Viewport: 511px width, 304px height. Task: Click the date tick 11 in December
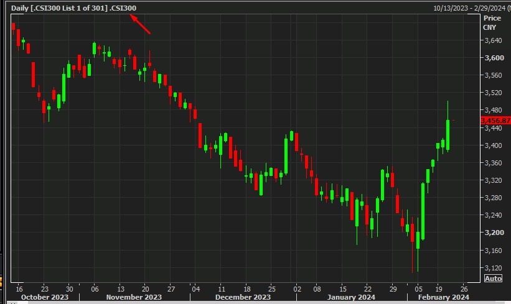pyautogui.click(x=222, y=289)
